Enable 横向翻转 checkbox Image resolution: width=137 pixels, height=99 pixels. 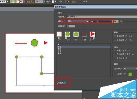coord(115,36)
